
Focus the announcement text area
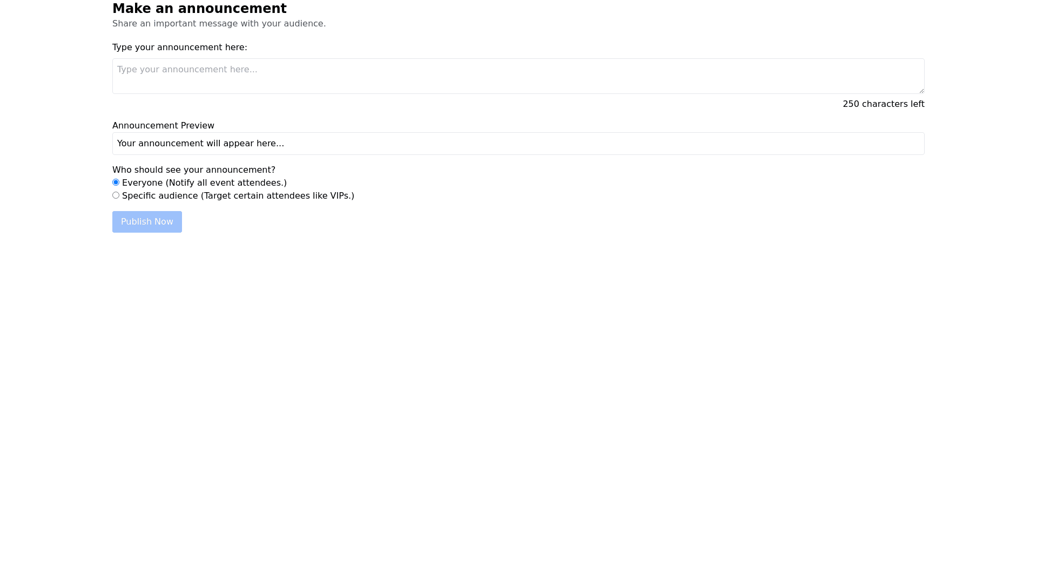click(518, 76)
